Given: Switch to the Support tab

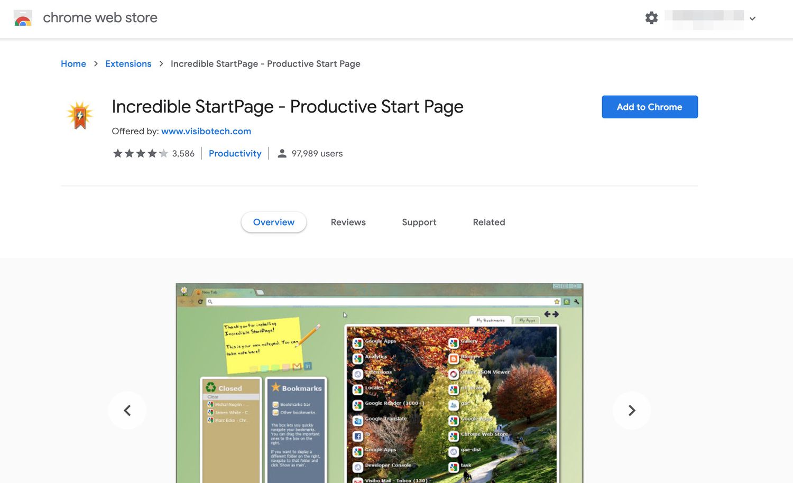Looking at the screenshot, I should 419,222.
